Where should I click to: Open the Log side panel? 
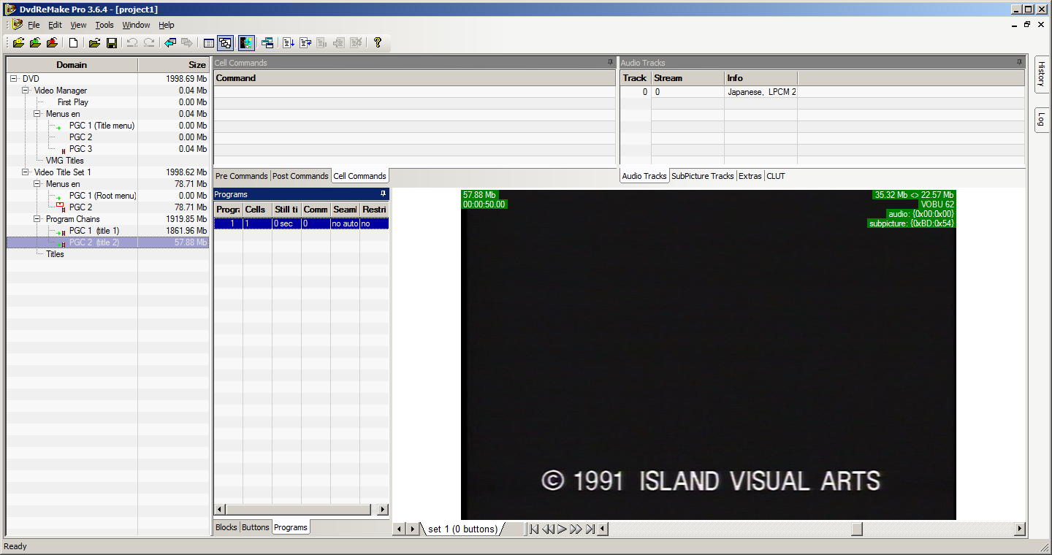pos(1042,120)
